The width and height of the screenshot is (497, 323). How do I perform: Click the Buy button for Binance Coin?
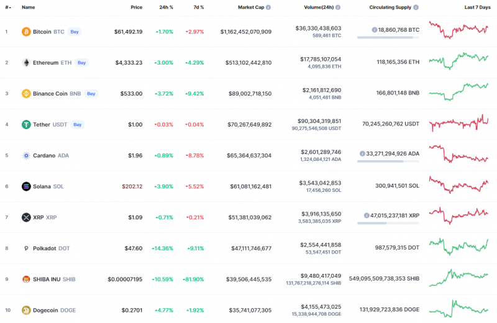point(91,94)
